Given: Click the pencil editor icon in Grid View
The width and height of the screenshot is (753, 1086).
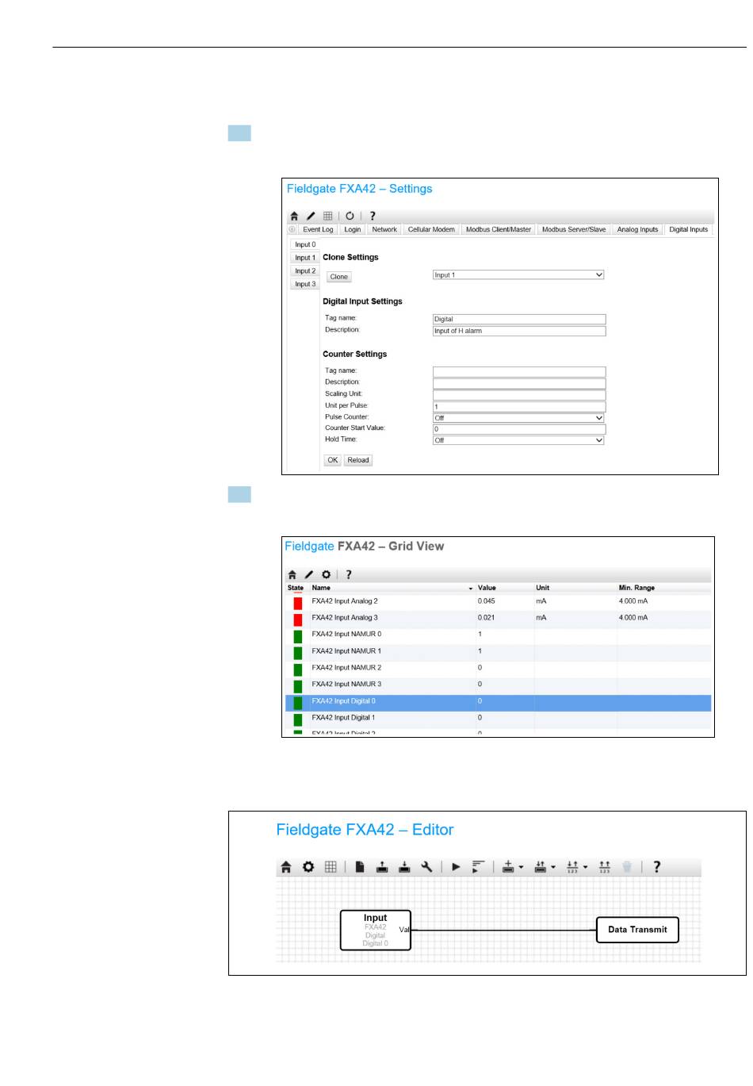Looking at the screenshot, I should tap(309, 574).
